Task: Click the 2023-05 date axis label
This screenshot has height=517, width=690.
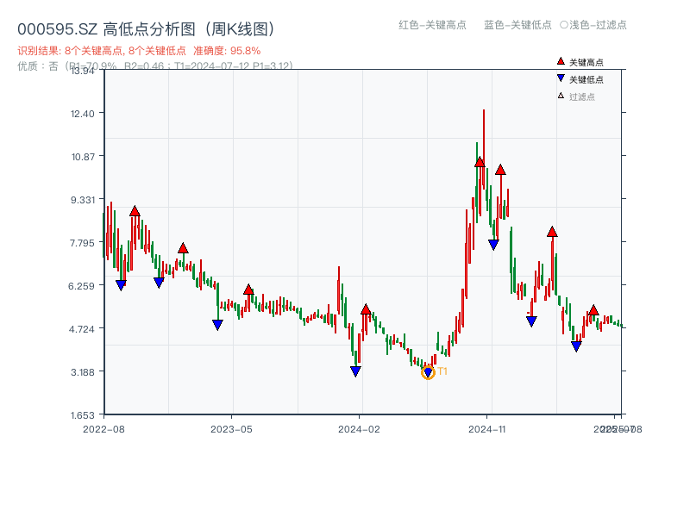Action: (231, 429)
